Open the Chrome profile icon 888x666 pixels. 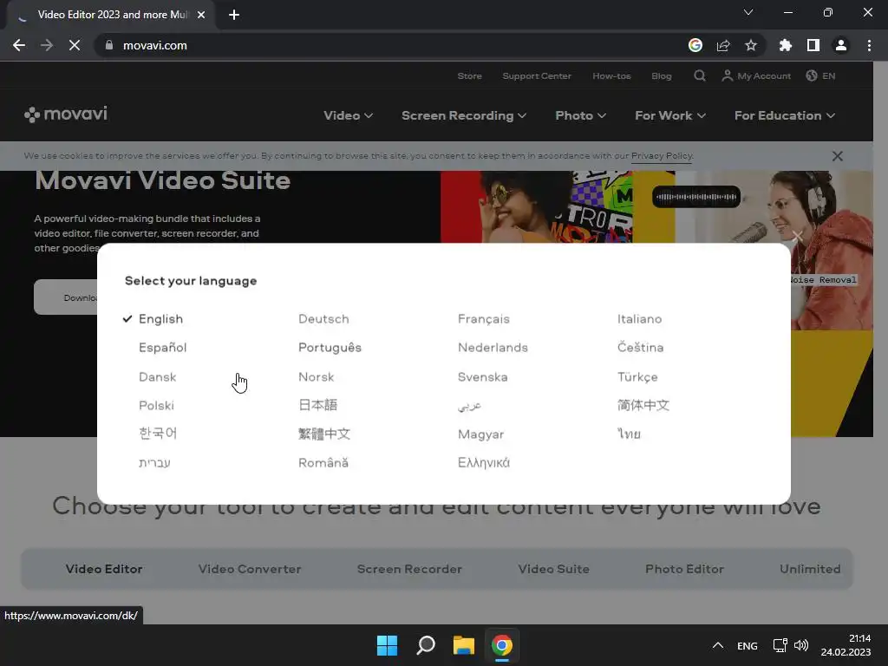tap(841, 45)
